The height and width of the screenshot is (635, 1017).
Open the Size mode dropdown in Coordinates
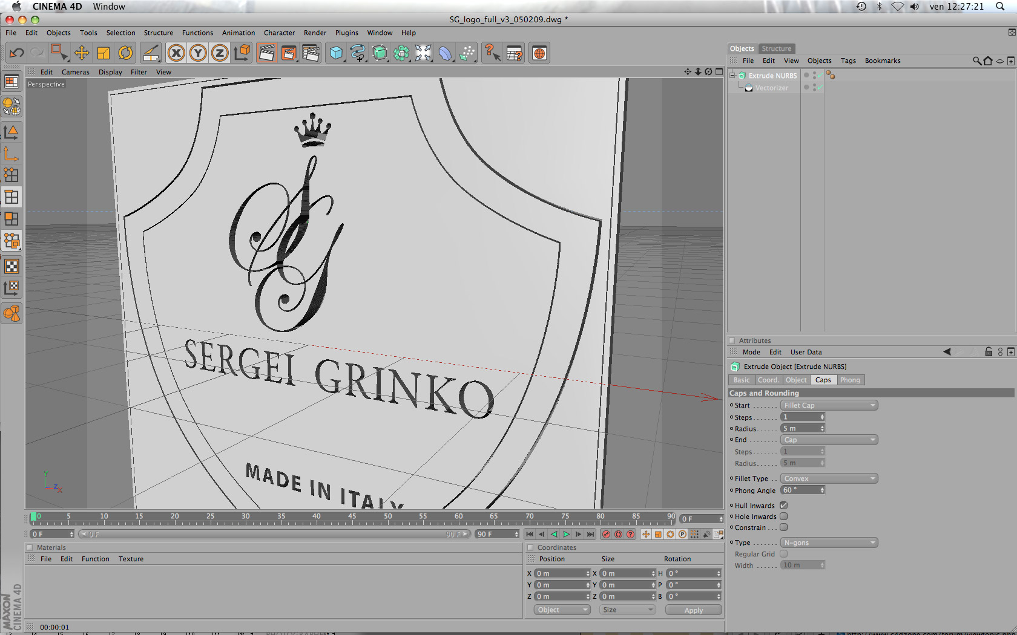point(628,610)
